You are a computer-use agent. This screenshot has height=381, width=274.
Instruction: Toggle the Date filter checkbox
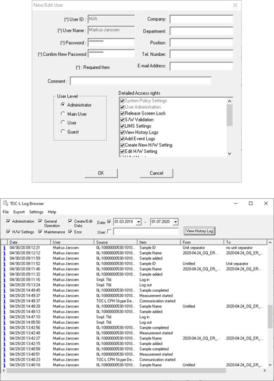109,222
